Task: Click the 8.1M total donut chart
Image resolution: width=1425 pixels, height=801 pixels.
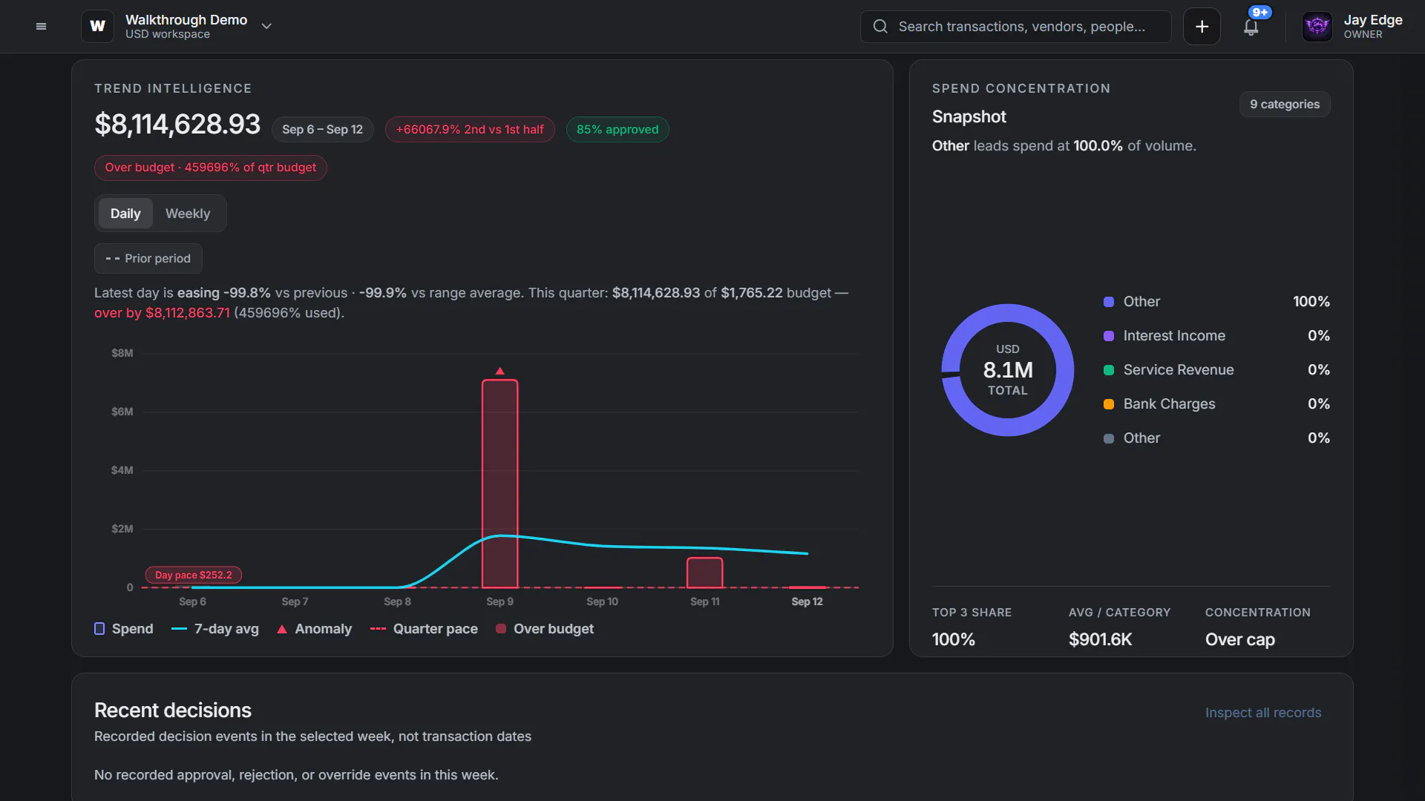Action: pos(1008,370)
